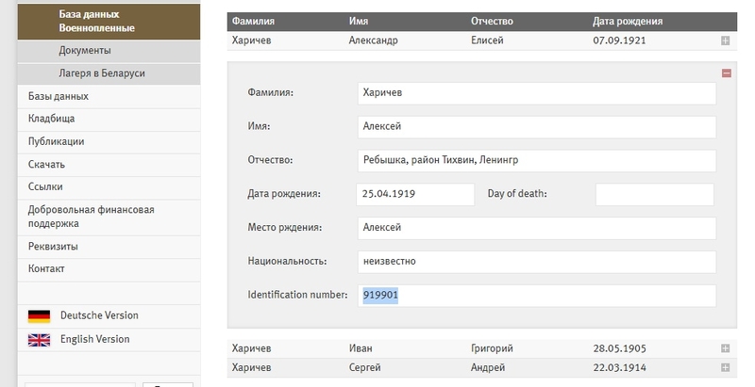Image resolution: width=755 pixels, height=387 pixels.
Task: Click the German flag icon
Action: [x=39, y=315]
